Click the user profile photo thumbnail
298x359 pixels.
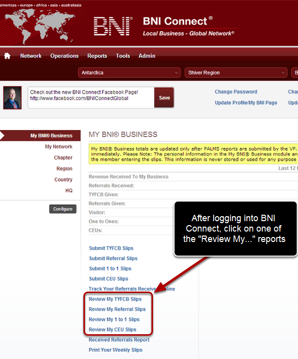12,97
